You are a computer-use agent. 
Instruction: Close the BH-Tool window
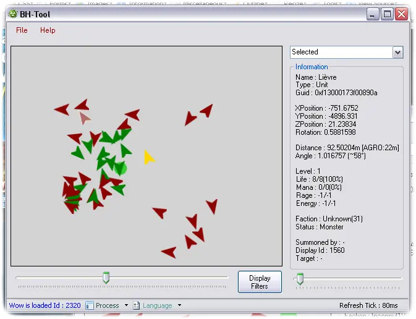[401, 14]
